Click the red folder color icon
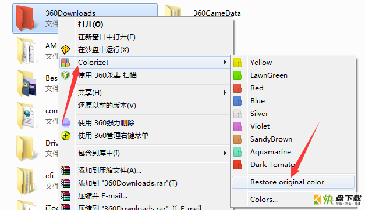Viewport: 365px width, 210px height. pyautogui.click(x=238, y=88)
